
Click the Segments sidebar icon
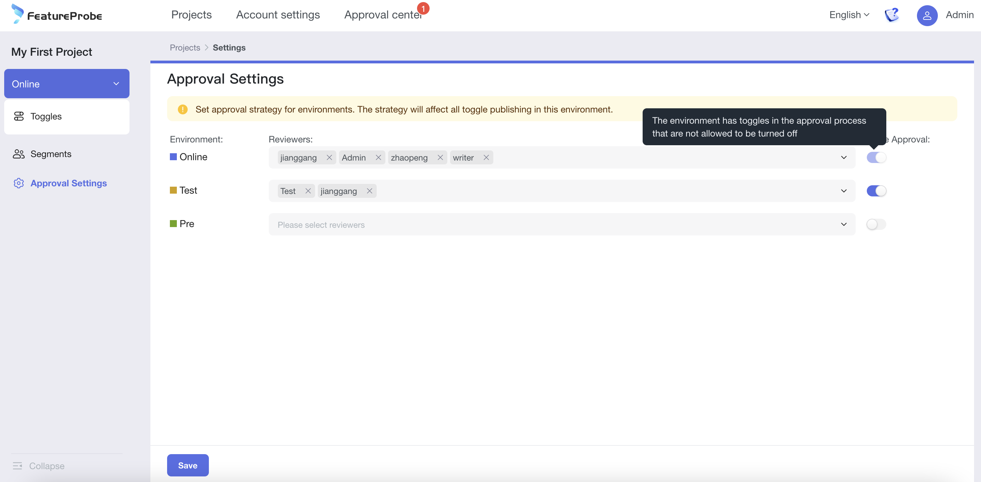(18, 153)
